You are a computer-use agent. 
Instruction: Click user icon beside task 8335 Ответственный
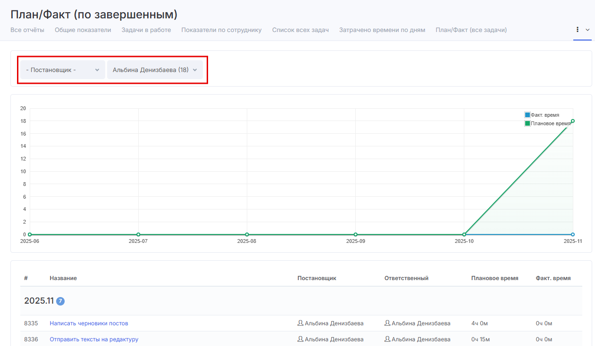pos(387,323)
